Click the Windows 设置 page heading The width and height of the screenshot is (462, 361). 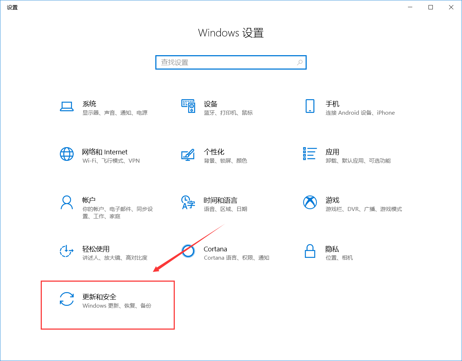point(231,33)
